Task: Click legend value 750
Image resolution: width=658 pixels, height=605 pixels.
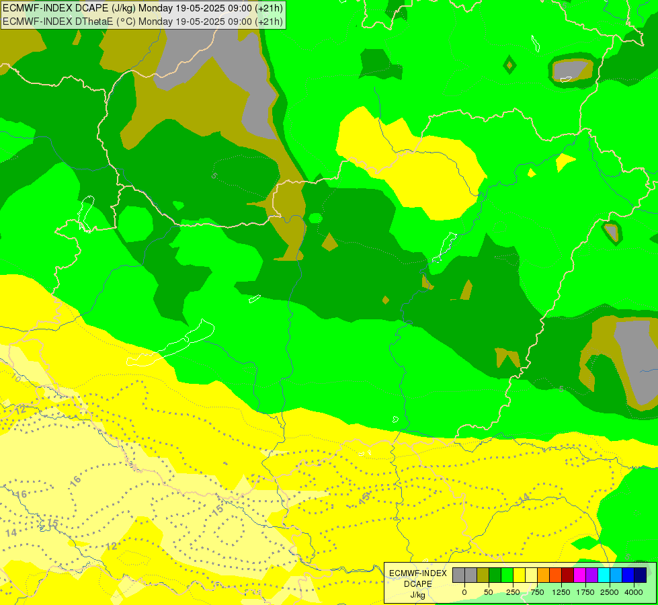Action: (x=537, y=592)
